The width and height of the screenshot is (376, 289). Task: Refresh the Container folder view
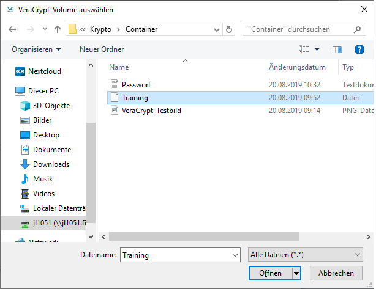tap(229, 30)
